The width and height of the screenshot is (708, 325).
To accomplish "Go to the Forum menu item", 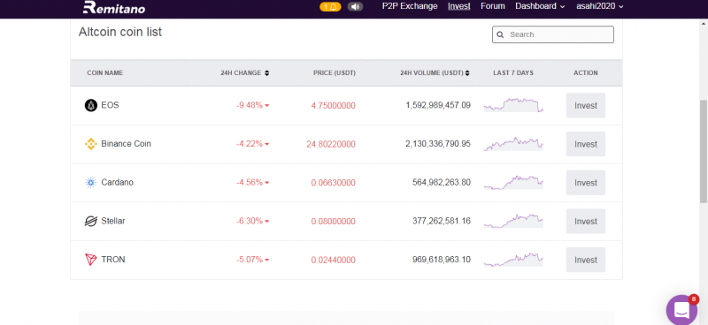I will pyautogui.click(x=493, y=6).
